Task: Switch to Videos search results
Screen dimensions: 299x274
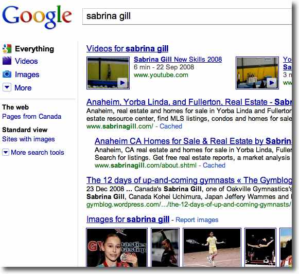Action: 26,61
